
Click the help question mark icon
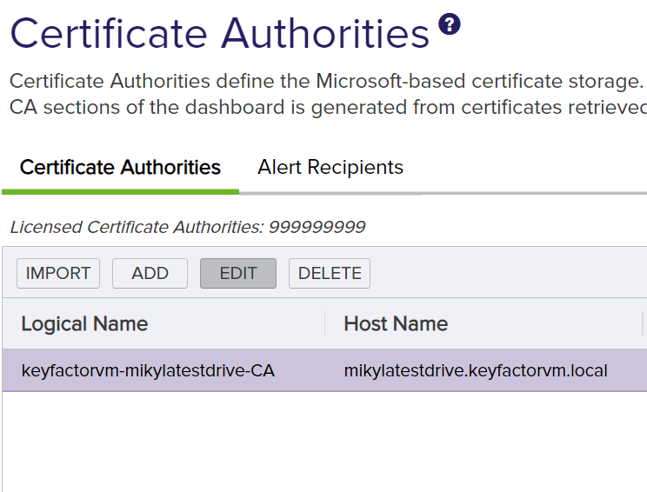[450, 24]
